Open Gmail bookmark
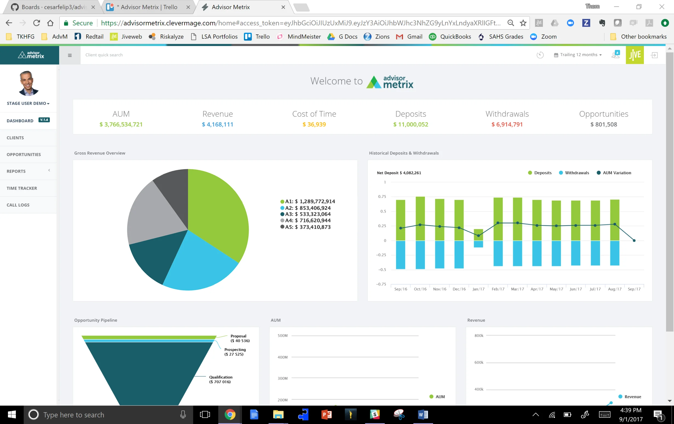The height and width of the screenshot is (424, 674). 409,37
